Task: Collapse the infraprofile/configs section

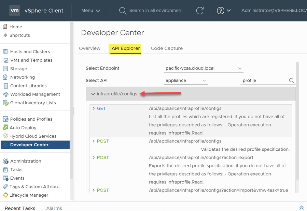Action: 93,94
